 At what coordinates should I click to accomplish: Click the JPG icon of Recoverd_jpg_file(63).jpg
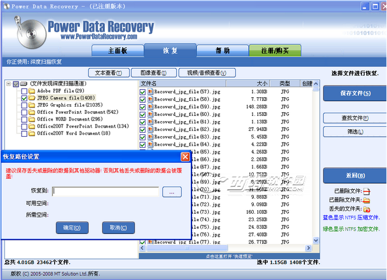click(x=150, y=137)
